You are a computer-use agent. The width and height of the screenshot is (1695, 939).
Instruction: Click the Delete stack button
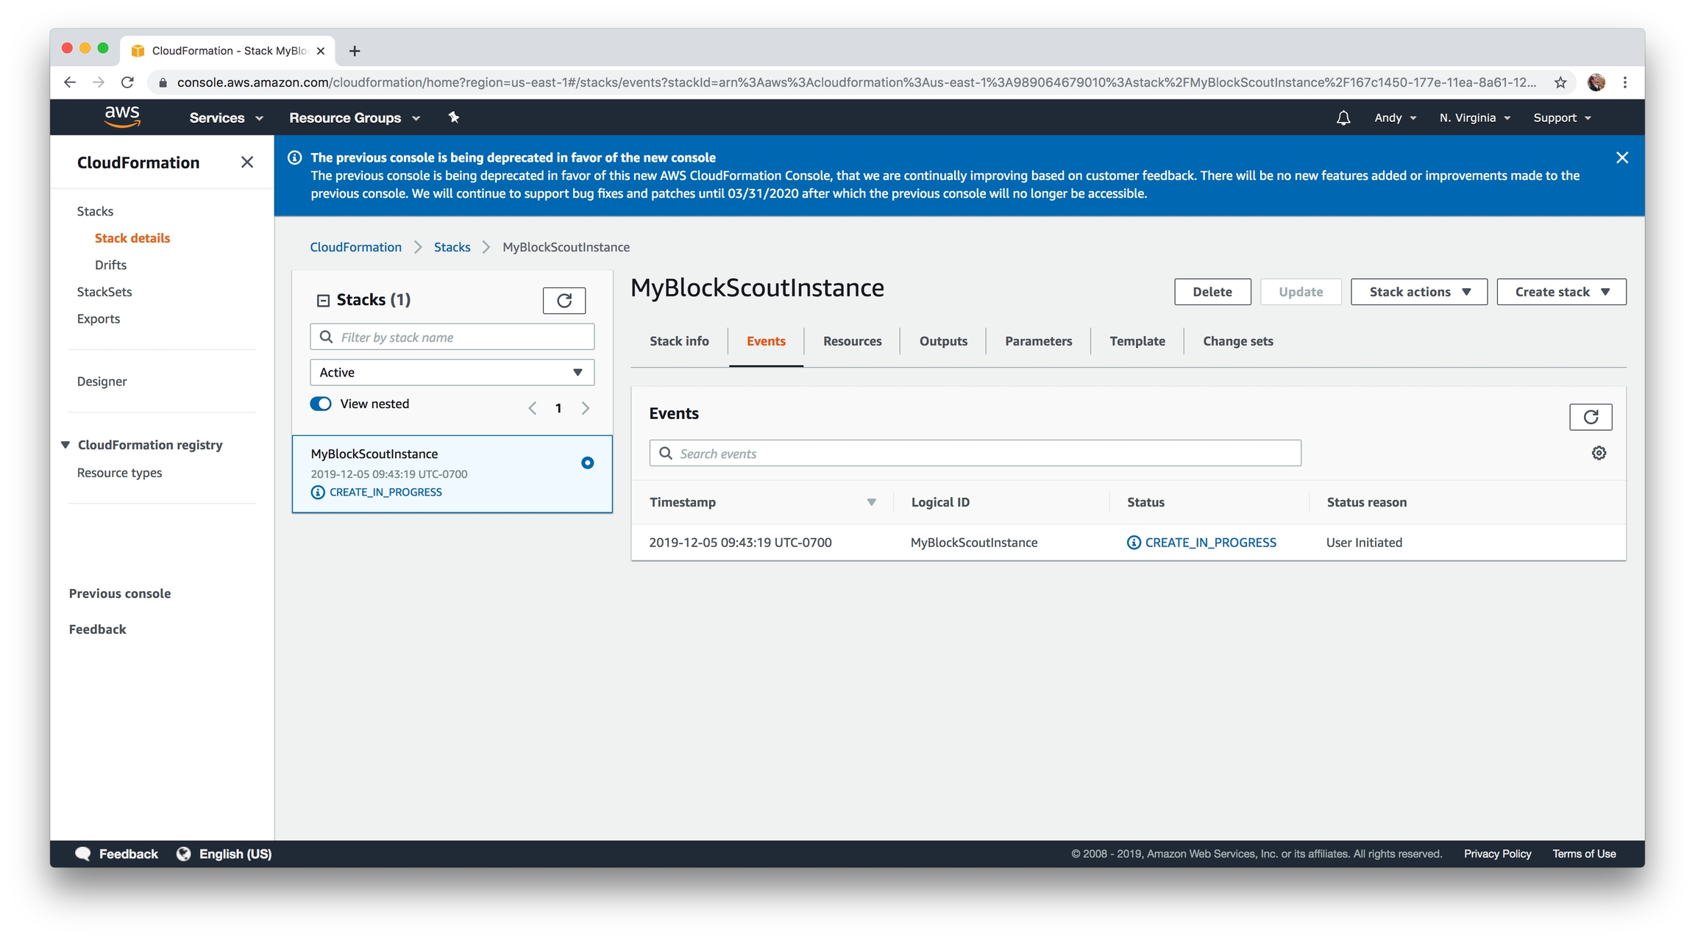coord(1212,292)
